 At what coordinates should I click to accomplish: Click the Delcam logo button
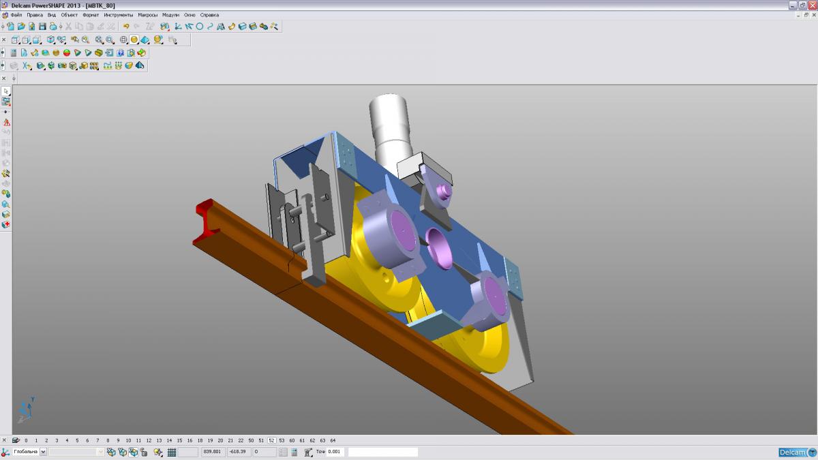coord(797,452)
